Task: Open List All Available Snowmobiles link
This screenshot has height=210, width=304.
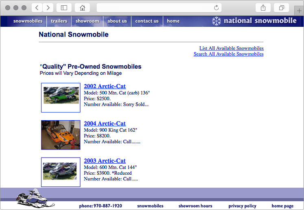Action: [232, 48]
